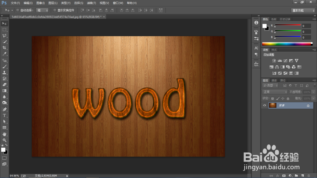317x178 pixels.
Task: Switch to the 通道 tab
Action: [x=274, y=80]
